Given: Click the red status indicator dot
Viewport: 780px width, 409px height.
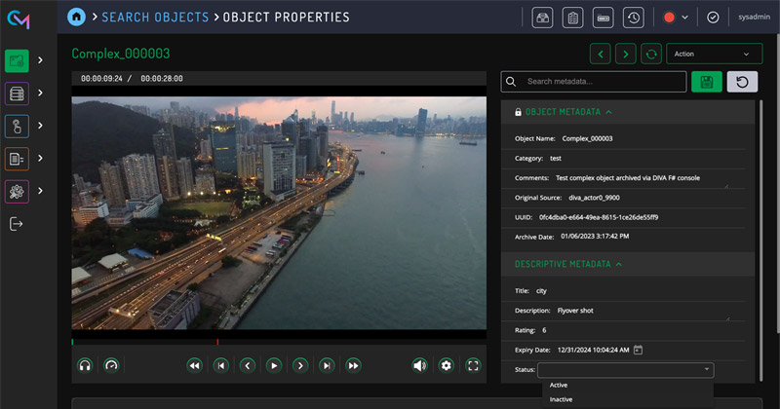Looking at the screenshot, I should (669, 18).
